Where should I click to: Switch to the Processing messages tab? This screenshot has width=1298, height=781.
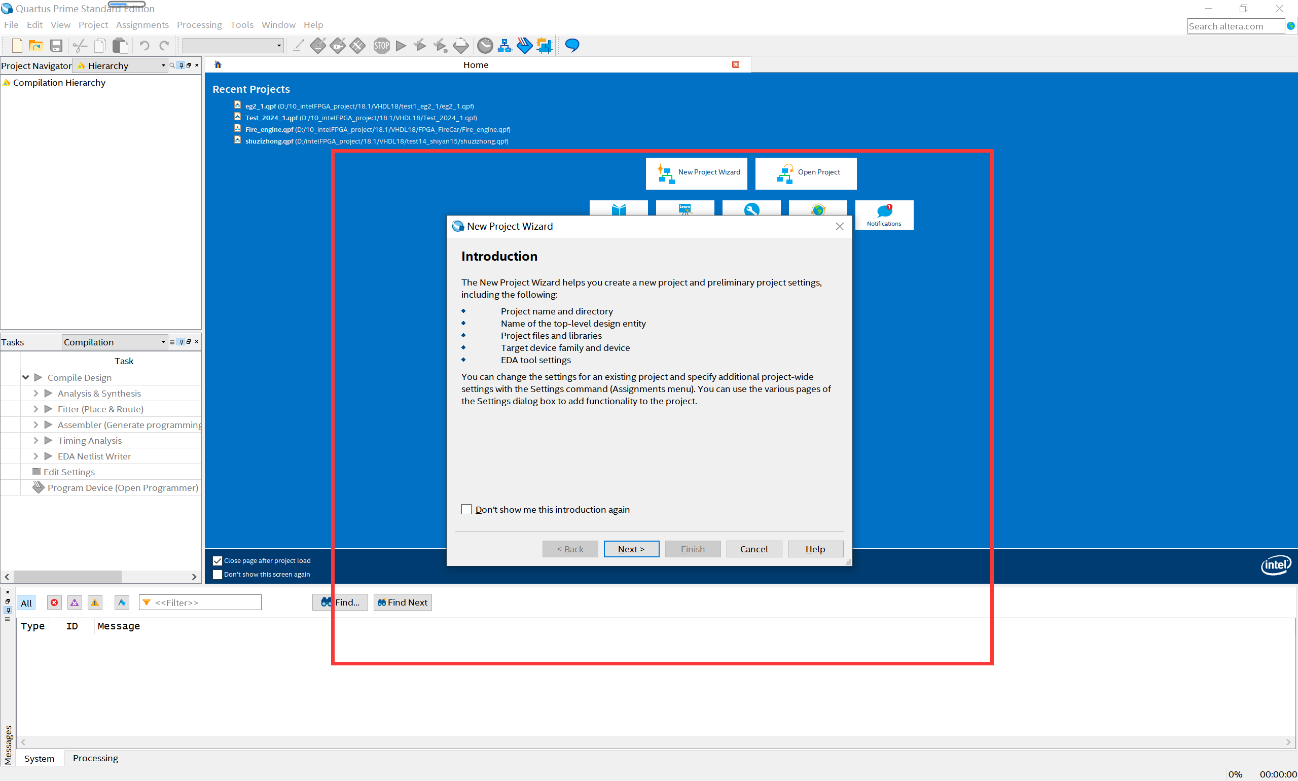(95, 758)
